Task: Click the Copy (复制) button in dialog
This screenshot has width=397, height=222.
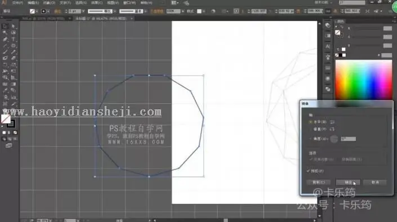Action: click(318, 182)
